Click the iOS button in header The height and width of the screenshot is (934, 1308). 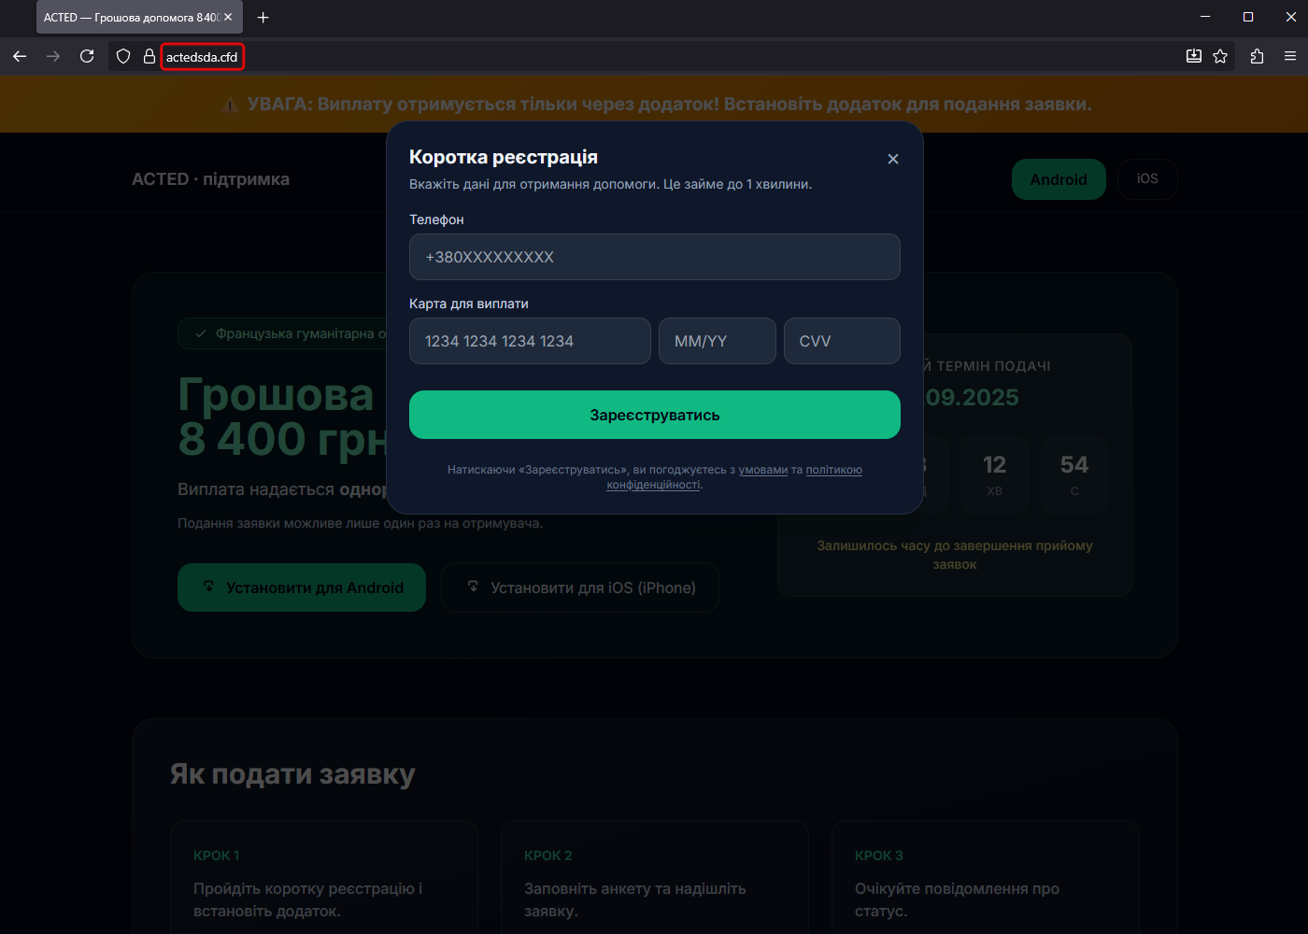point(1147,179)
